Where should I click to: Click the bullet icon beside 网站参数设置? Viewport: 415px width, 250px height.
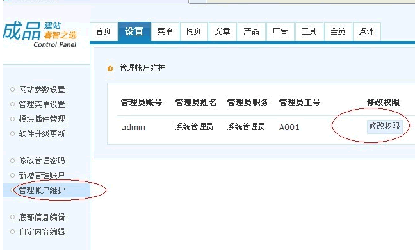pyautogui.click(x=12, y=90)
